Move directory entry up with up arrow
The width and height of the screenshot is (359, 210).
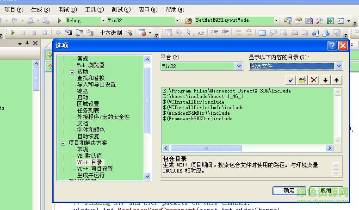(337, 80)
